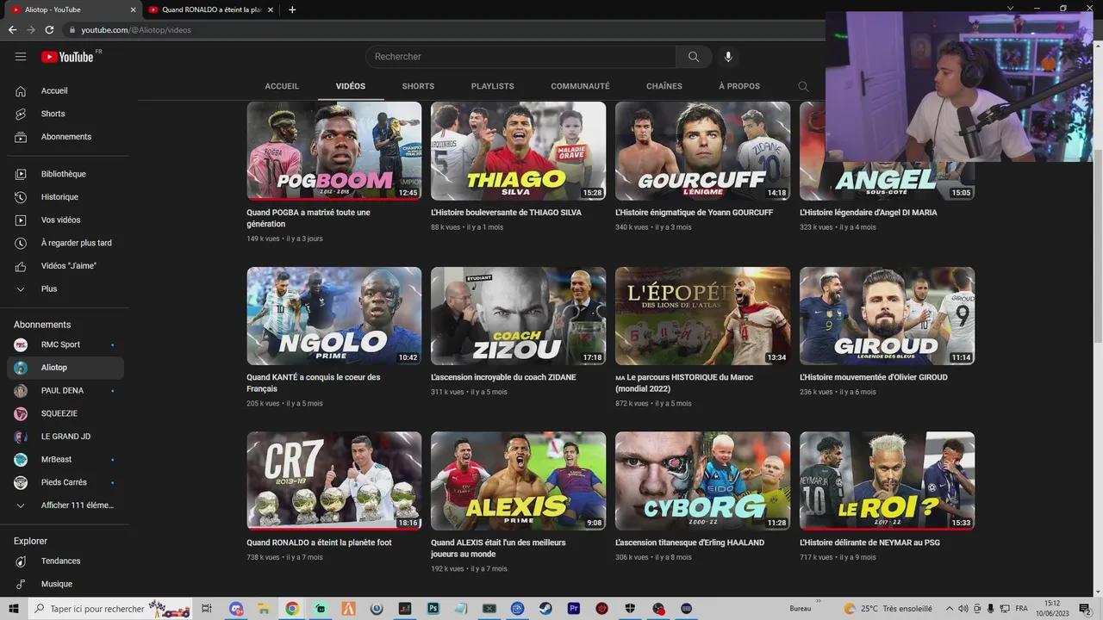Open Bibliothèque in the sidebar

pyautogui.click(x=65, y=174)
